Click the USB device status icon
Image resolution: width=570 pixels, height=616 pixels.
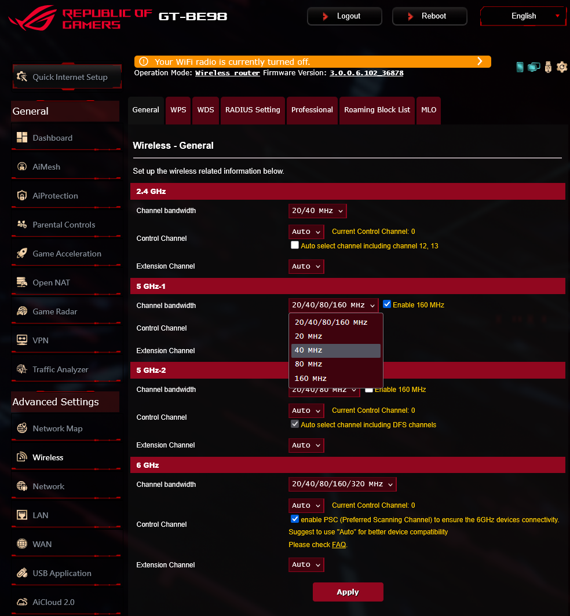pyautogui.click(x=548, y=67)
